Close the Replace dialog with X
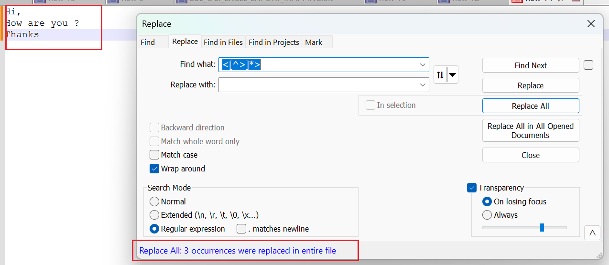609x265 pixels. 591,24
